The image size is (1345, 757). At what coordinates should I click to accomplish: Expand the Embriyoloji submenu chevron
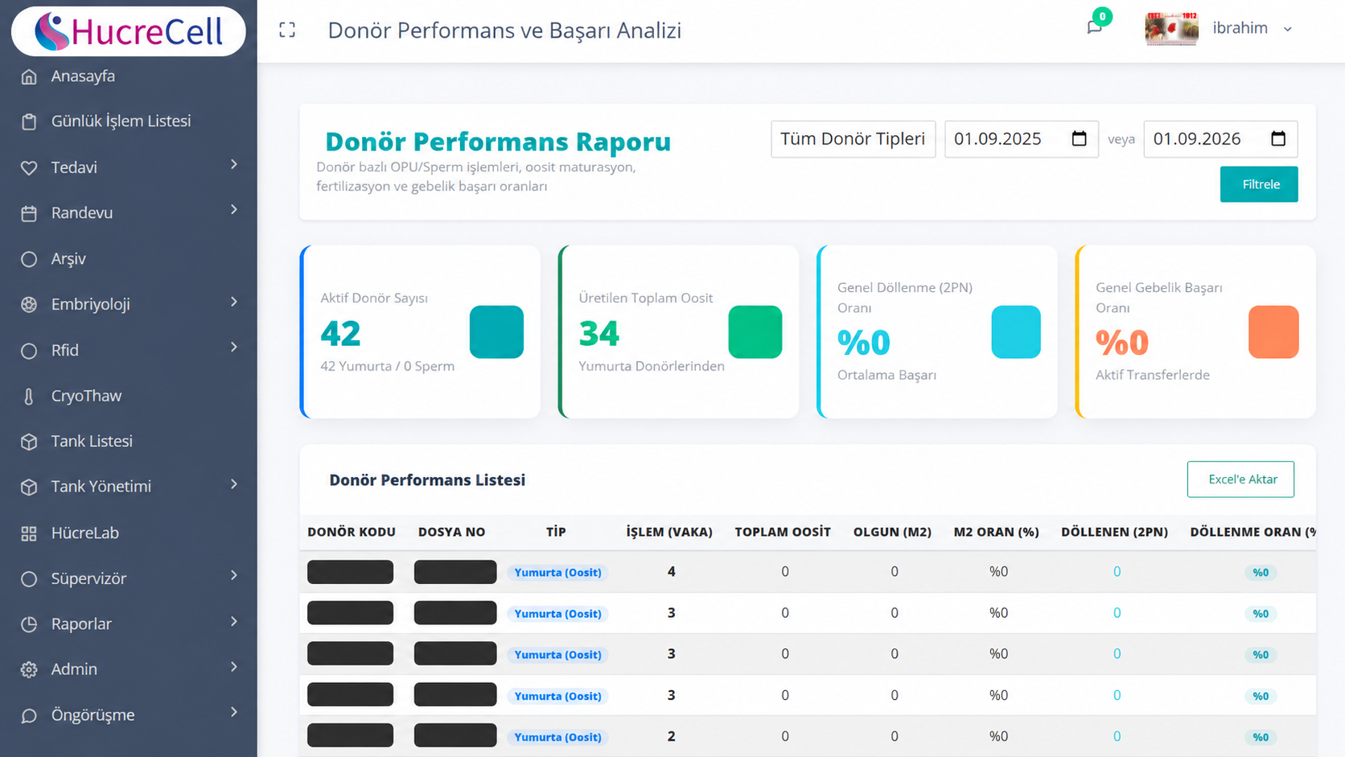pyautogui.click(x=234, y=302)
